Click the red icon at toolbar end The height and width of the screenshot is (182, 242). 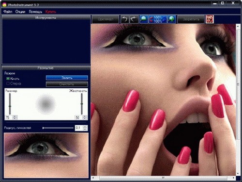click(210, 19)
